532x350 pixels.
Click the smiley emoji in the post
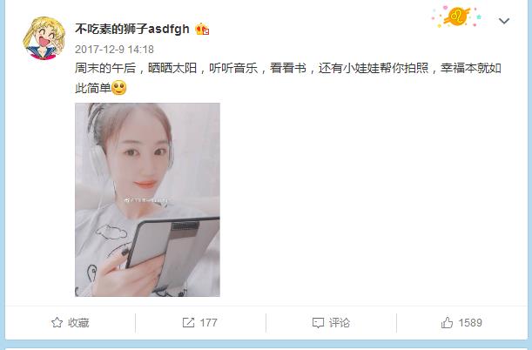(x=118, y=88)
